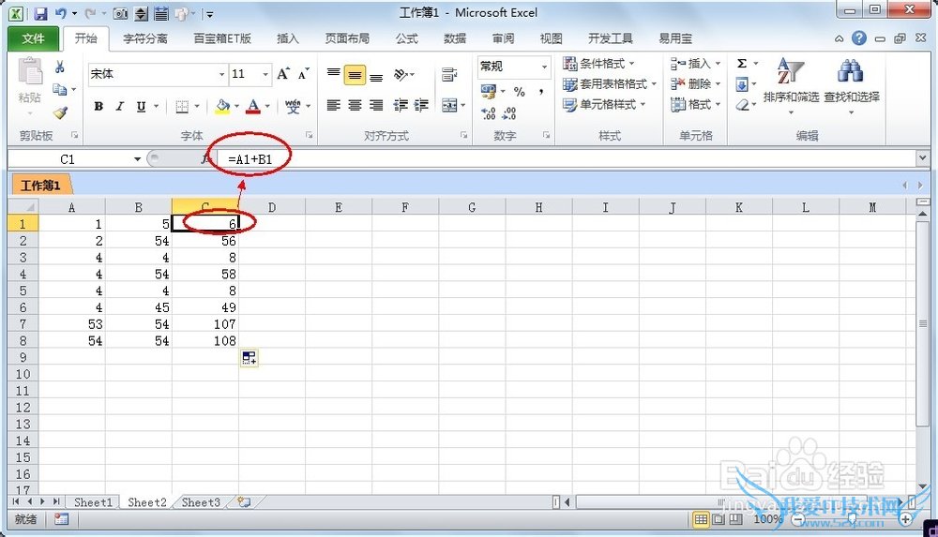Switch to the 公式 Formulas tab
Screen dimensions: 938x537
(407, 38)
